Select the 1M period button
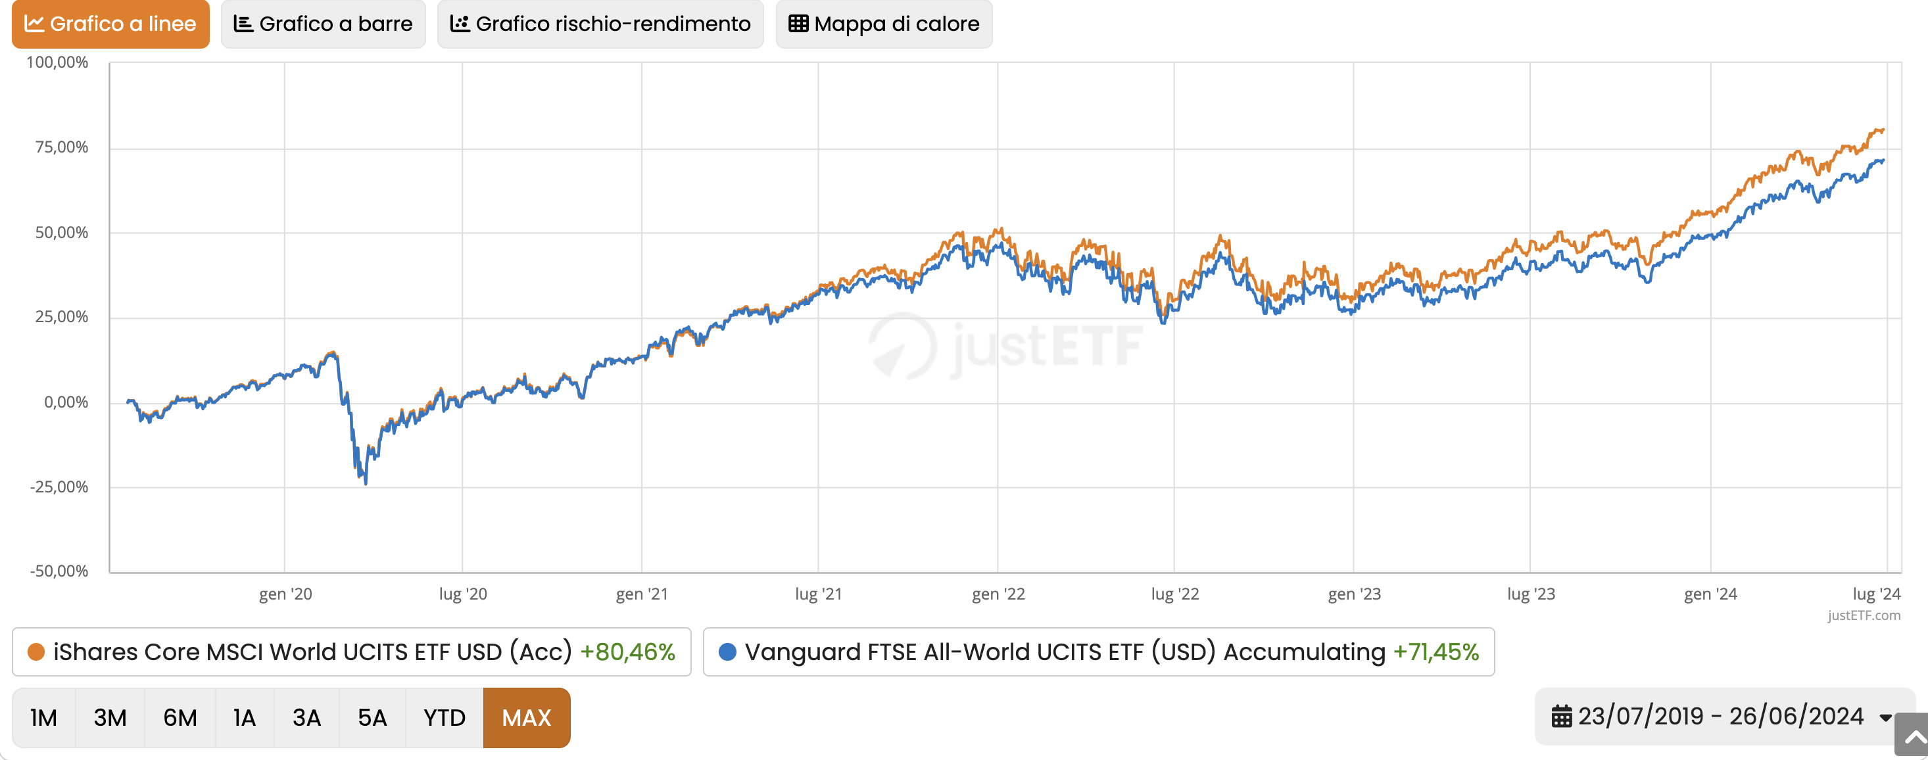 [43, 717]
